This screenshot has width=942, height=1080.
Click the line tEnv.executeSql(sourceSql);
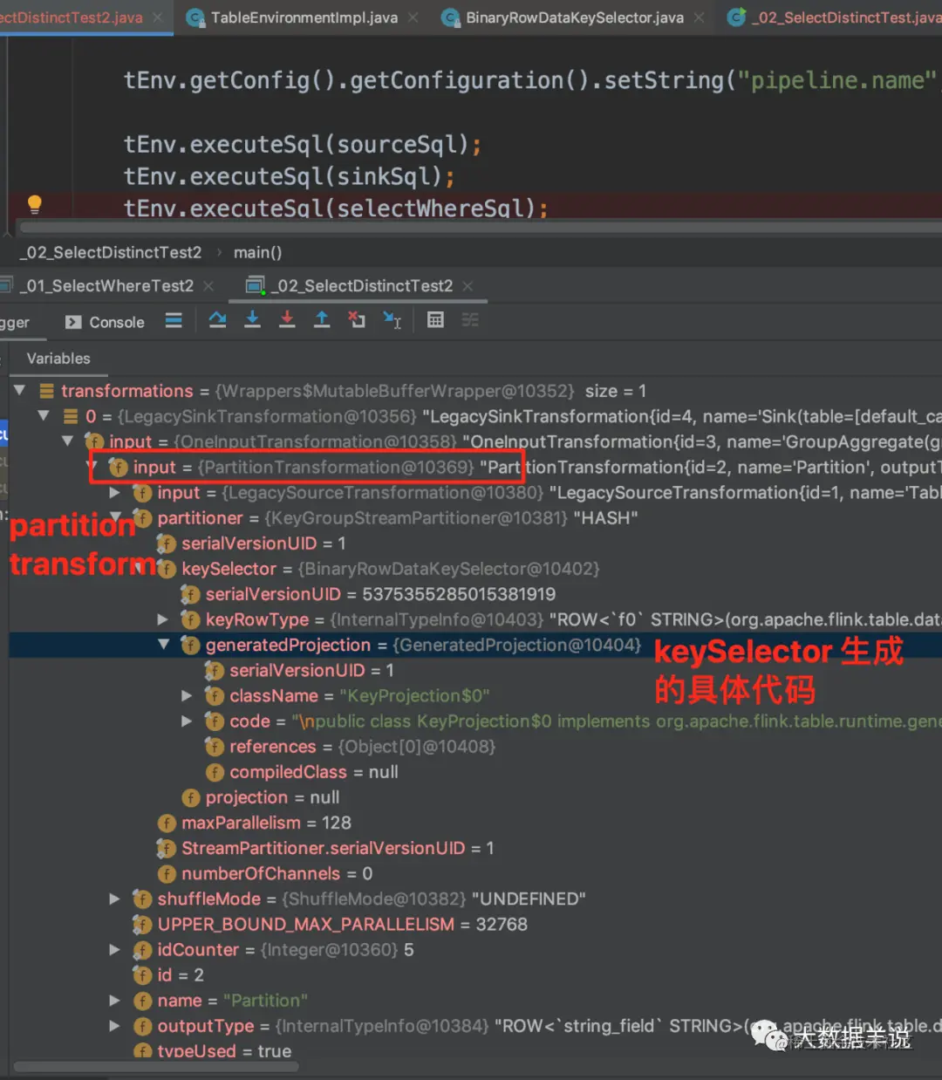(302, 144)
